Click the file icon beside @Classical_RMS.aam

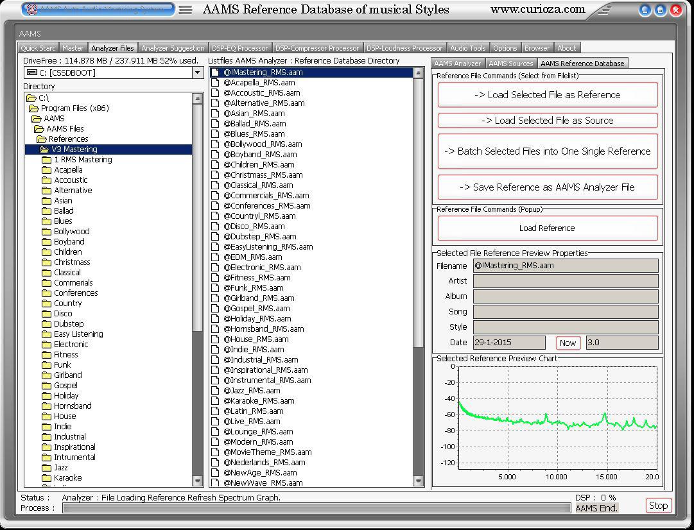215,185
